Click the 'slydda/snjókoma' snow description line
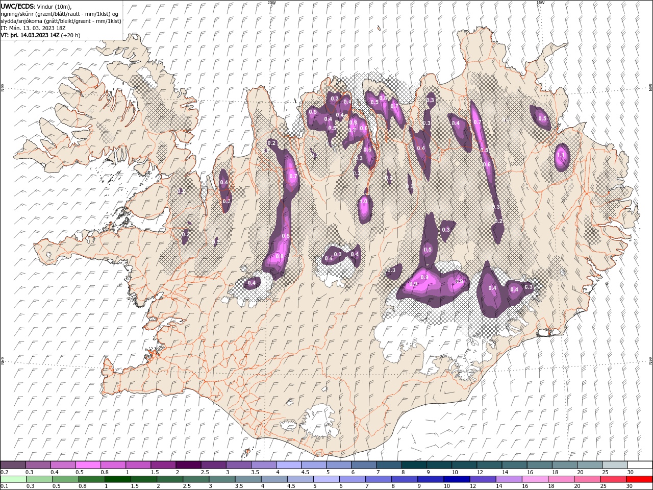 click(x=61, y=21)
